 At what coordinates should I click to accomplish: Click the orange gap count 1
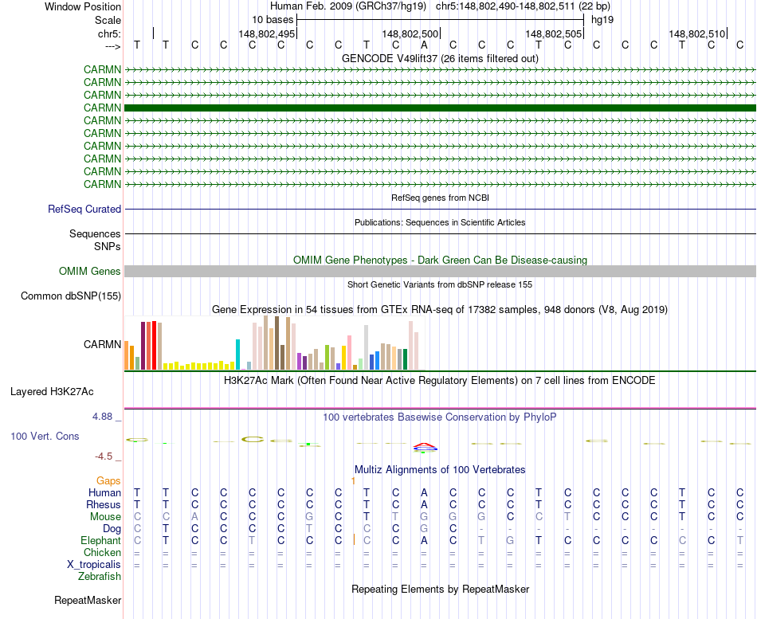353,481
